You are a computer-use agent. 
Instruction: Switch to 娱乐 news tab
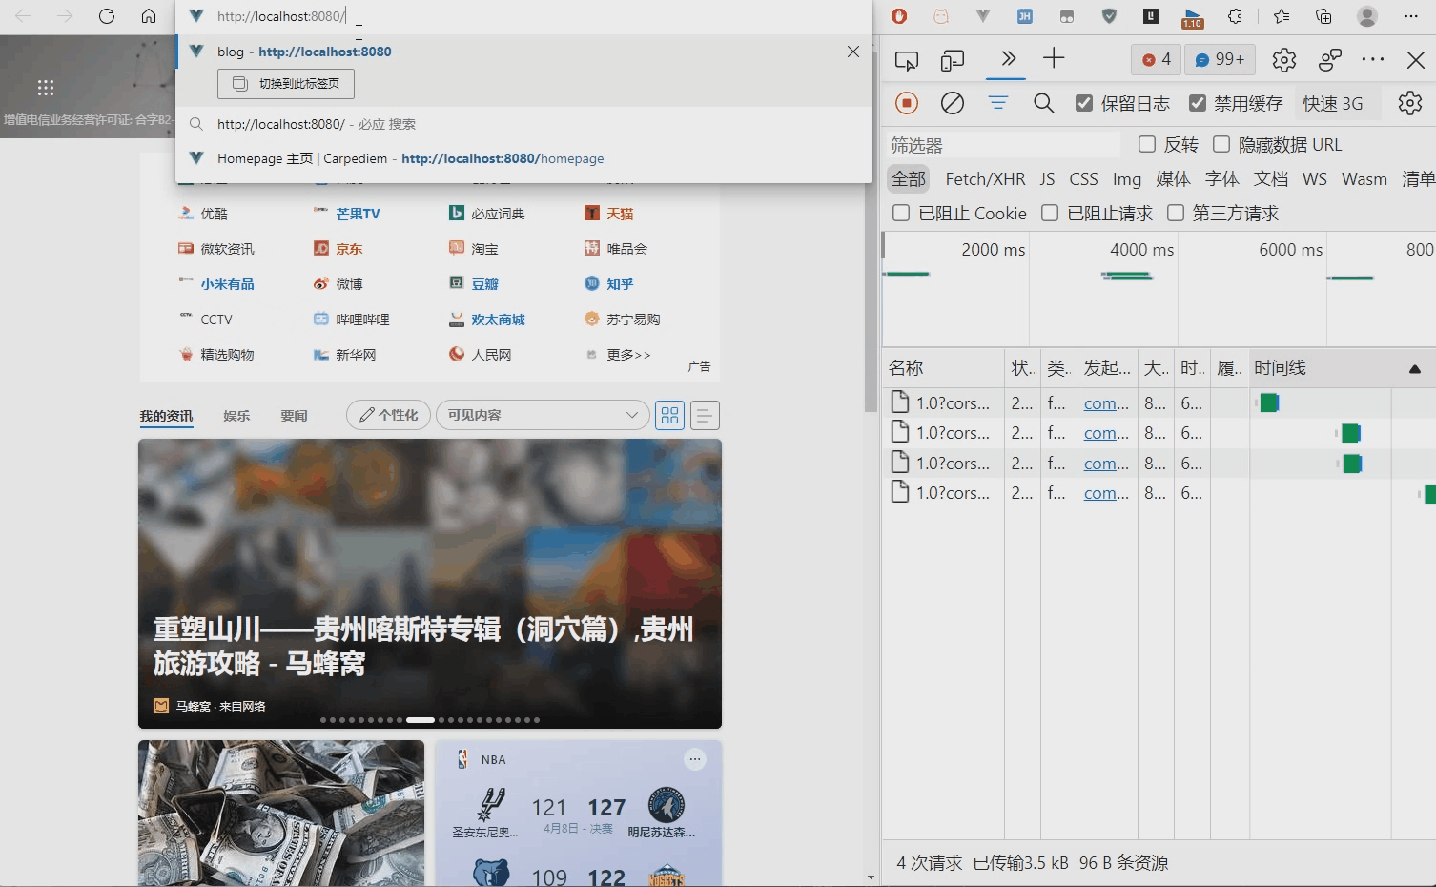(236, 416)
